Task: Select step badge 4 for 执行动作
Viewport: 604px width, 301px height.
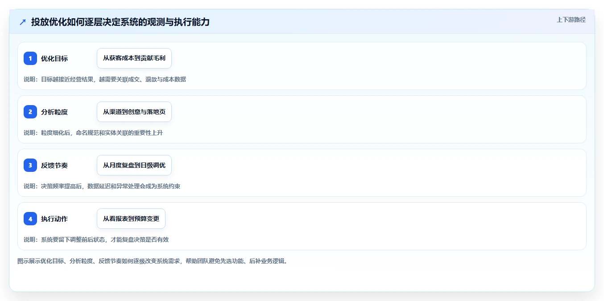Action: [30, 219]
